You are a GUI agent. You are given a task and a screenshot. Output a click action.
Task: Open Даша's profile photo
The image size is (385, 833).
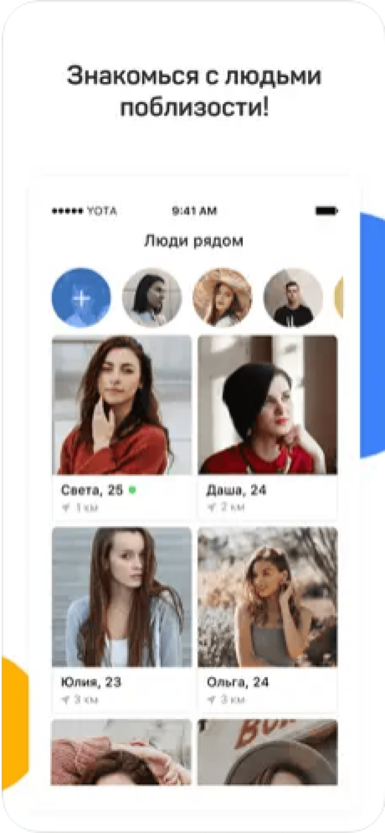[268, 405]
